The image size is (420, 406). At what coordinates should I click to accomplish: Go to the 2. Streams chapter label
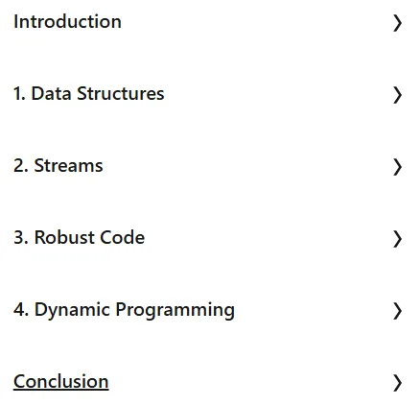58,166
